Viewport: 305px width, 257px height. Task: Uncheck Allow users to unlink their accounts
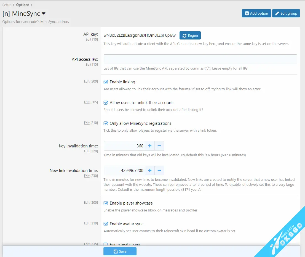[x=106, y=103]
